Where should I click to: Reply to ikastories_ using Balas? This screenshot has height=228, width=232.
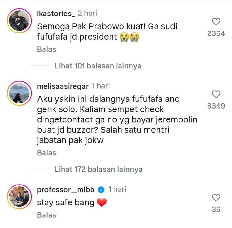[x=47, y=49]
